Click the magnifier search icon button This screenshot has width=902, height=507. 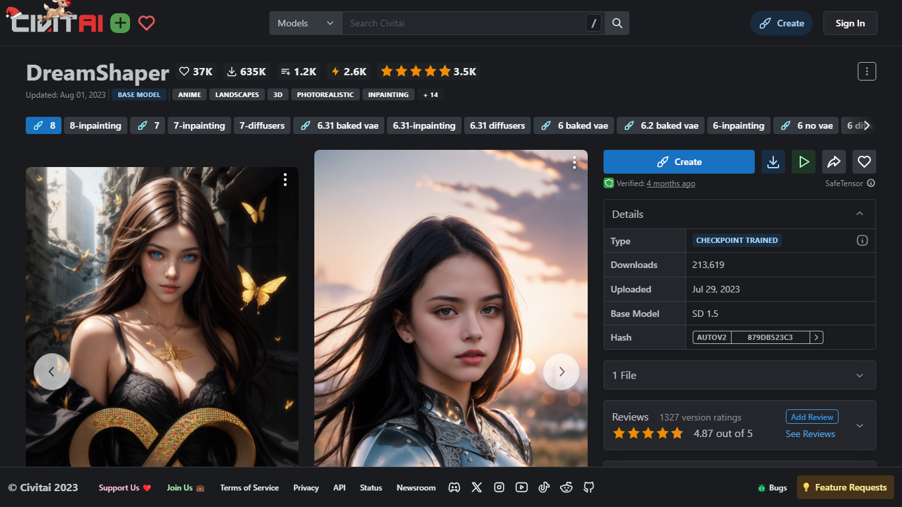617,23
